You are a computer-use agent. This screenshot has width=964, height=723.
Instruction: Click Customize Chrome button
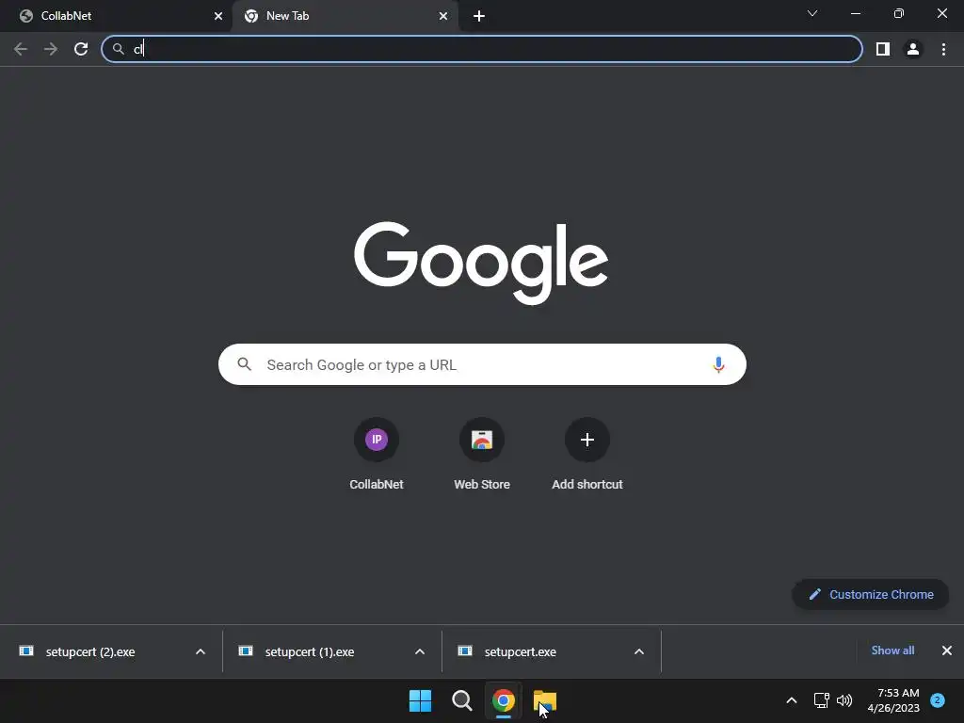[871, 595]
